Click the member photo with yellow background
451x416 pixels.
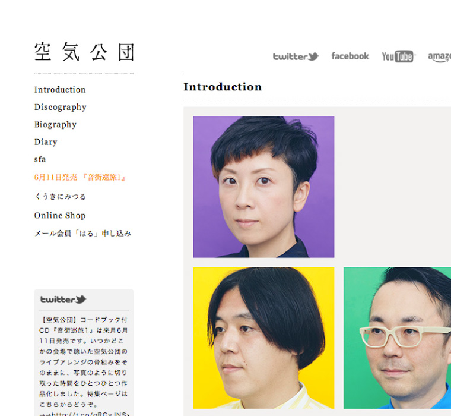tap(263, 338)
